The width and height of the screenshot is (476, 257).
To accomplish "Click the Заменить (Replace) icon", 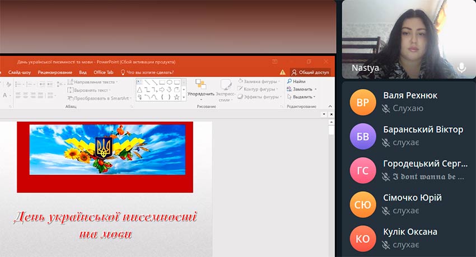I will [x=290, y=89].
